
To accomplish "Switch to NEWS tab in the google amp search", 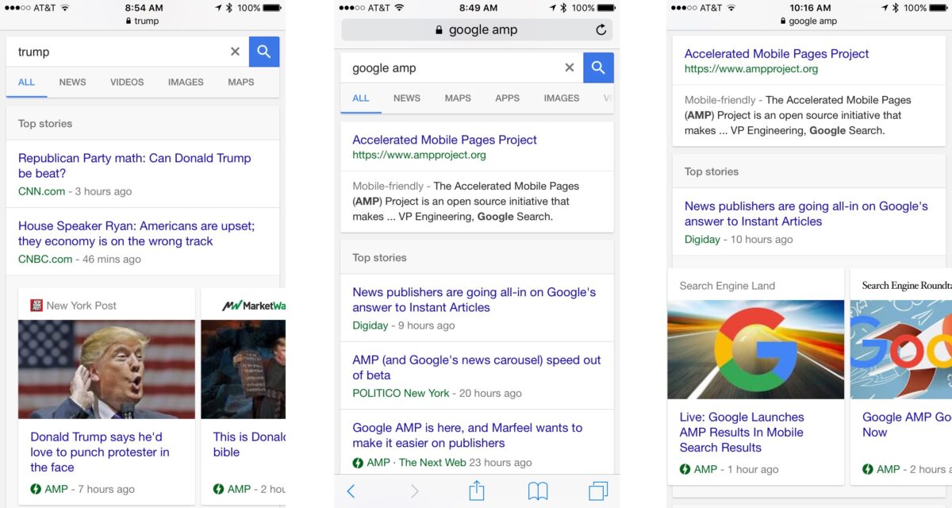I will tap(407, 98).
